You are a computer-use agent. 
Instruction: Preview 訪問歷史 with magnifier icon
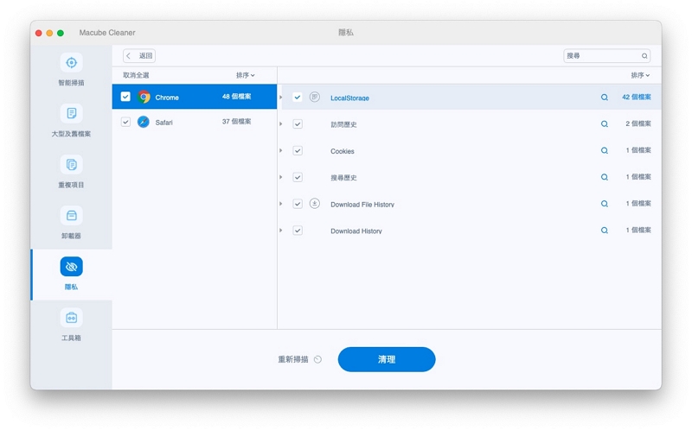pyautogui.click(x=604, y=123)
